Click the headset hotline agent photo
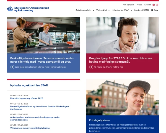 pos(122,35)
